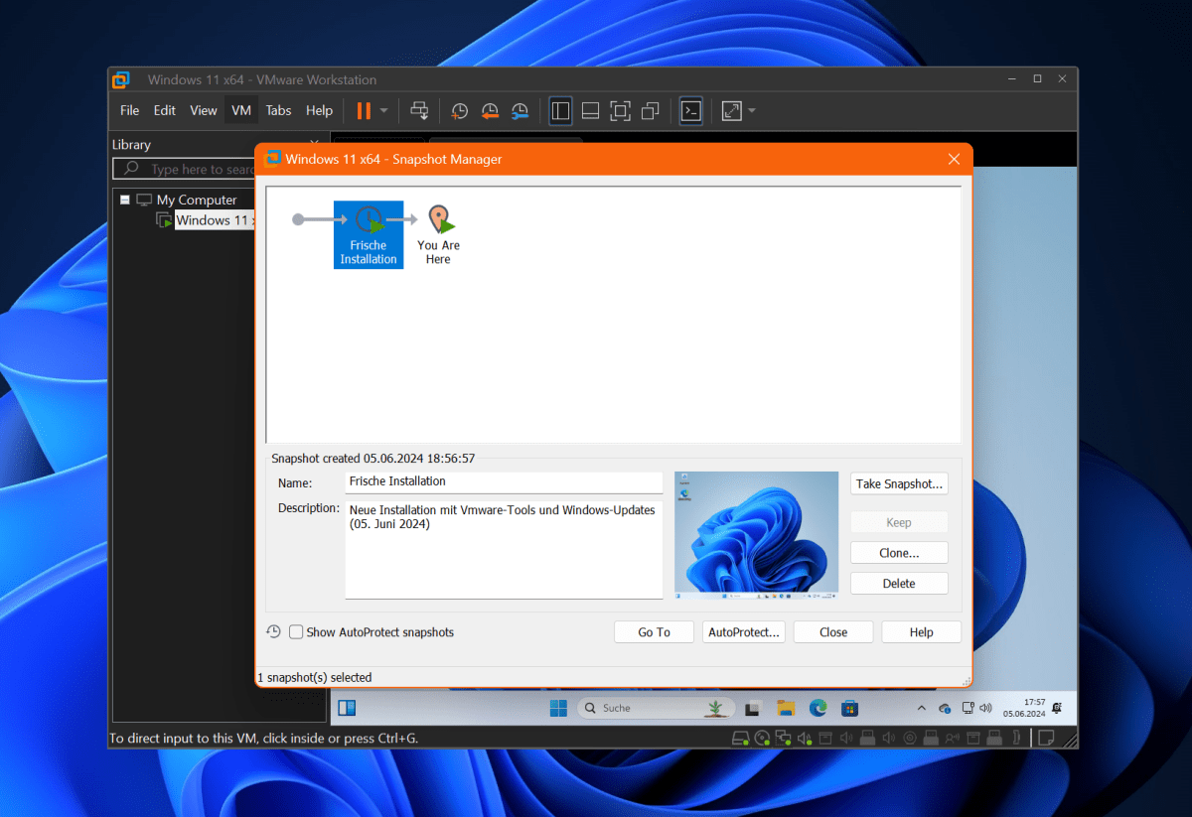The height and width of the screenshot is (817, 1192).
Task: Toggle the thumbnail bar view
Action: (590, 110)
